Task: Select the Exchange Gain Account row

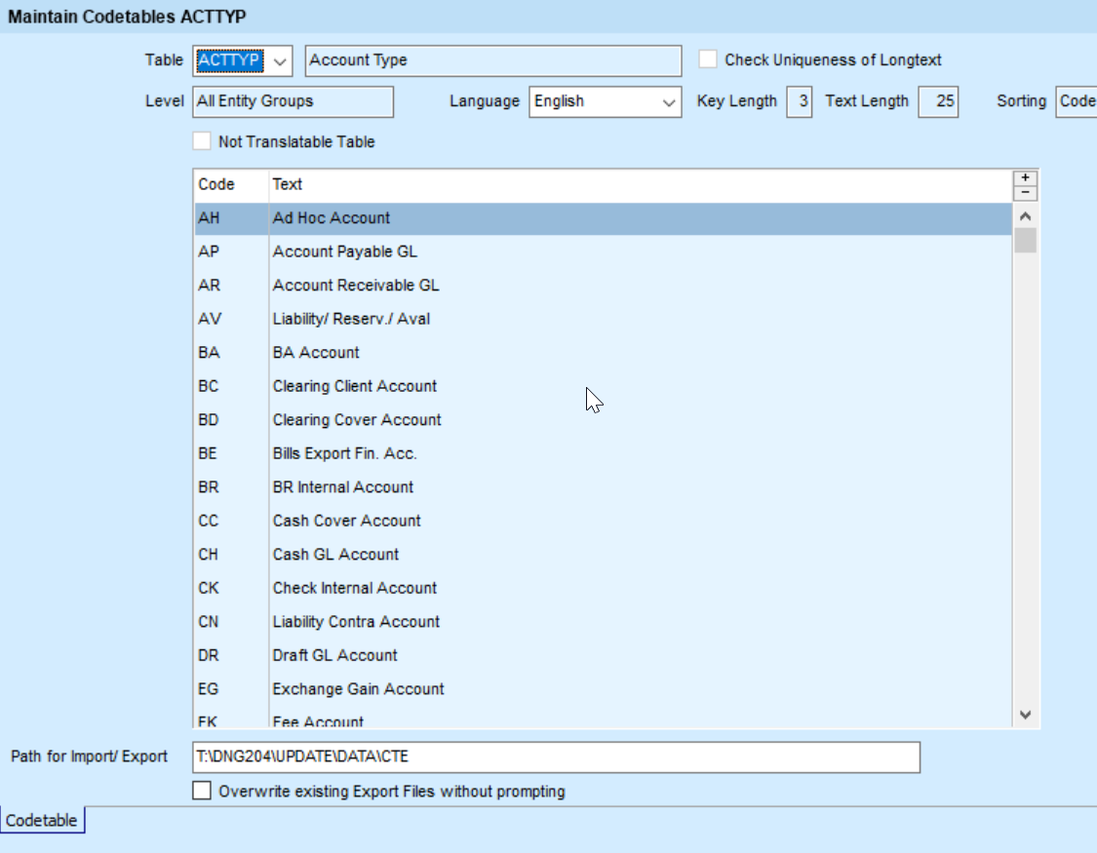Action: 358,689
